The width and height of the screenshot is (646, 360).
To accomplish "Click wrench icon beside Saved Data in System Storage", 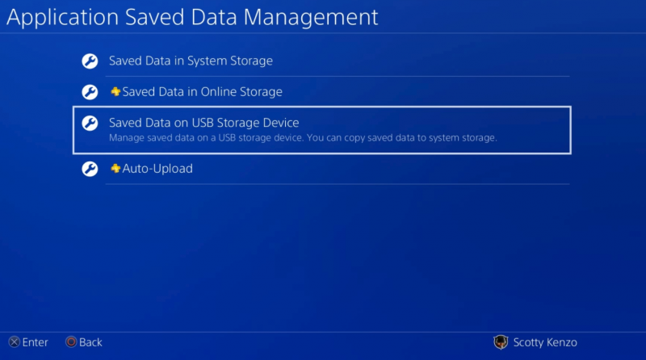I will 90,61.
